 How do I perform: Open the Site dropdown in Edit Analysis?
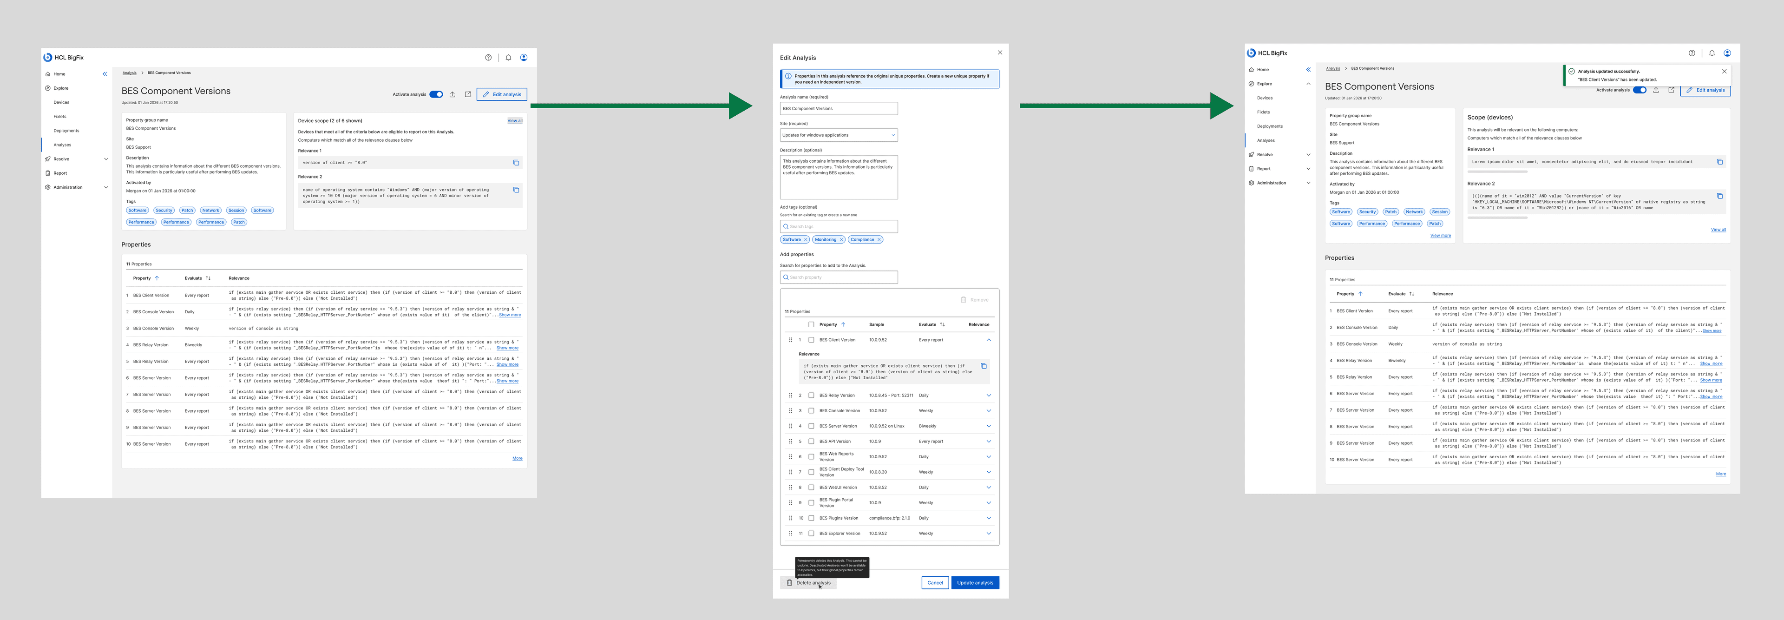[x=839, y=135]
